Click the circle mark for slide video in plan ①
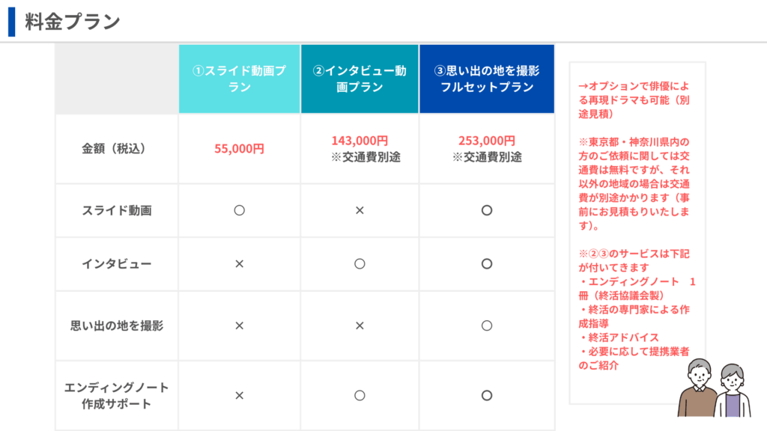The image size is (767, 431). 240,211
